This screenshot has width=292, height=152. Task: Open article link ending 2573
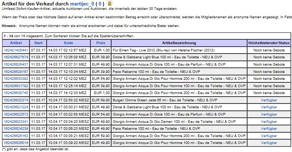[x=16, y=114]
